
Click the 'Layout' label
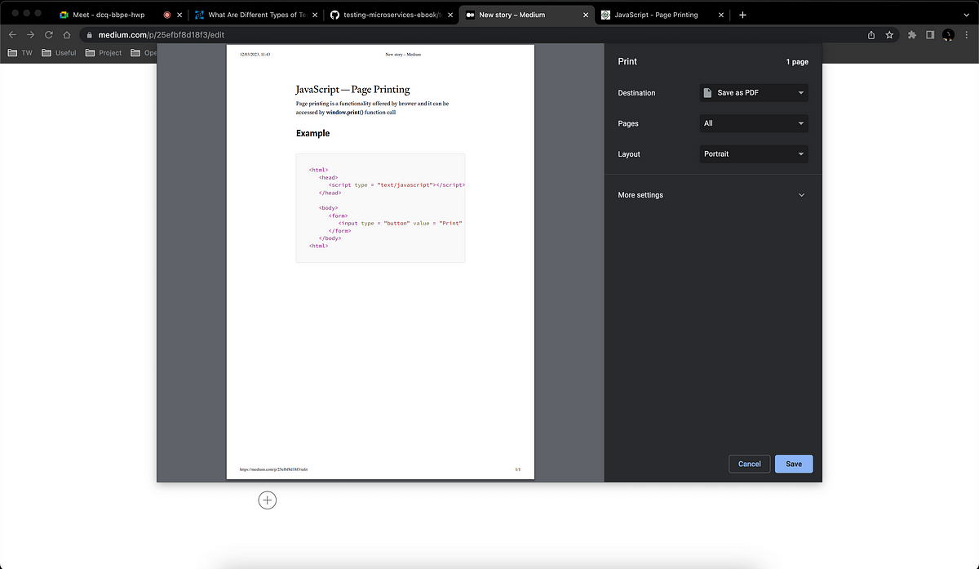click(x=629, y=154)
